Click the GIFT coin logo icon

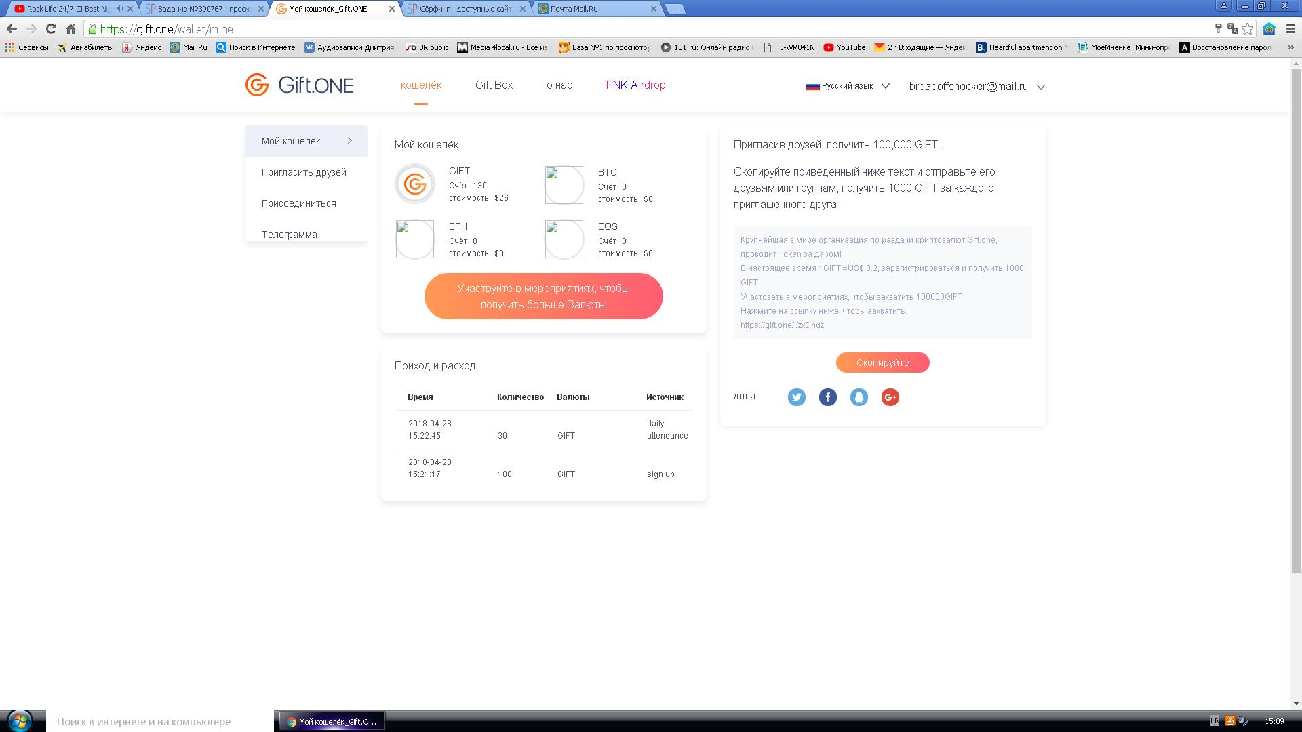[x=414, y=184]
